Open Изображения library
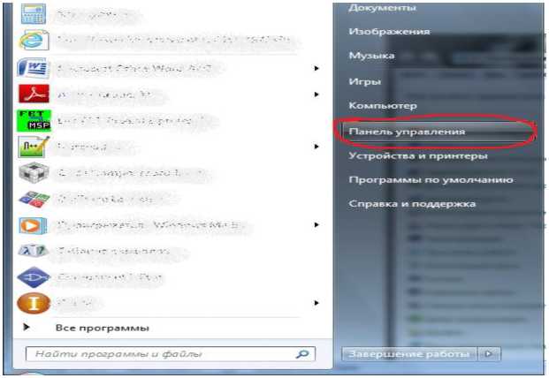 pos(389,32)
